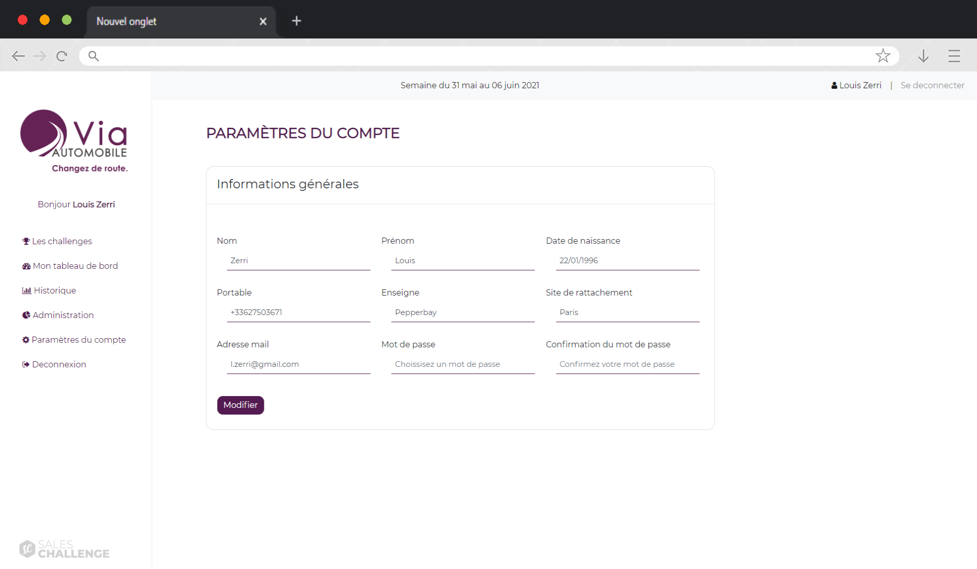Viewport: 977px width, 569px height.
Task: Click the Date de naissance field
Action: coord(627,261)
